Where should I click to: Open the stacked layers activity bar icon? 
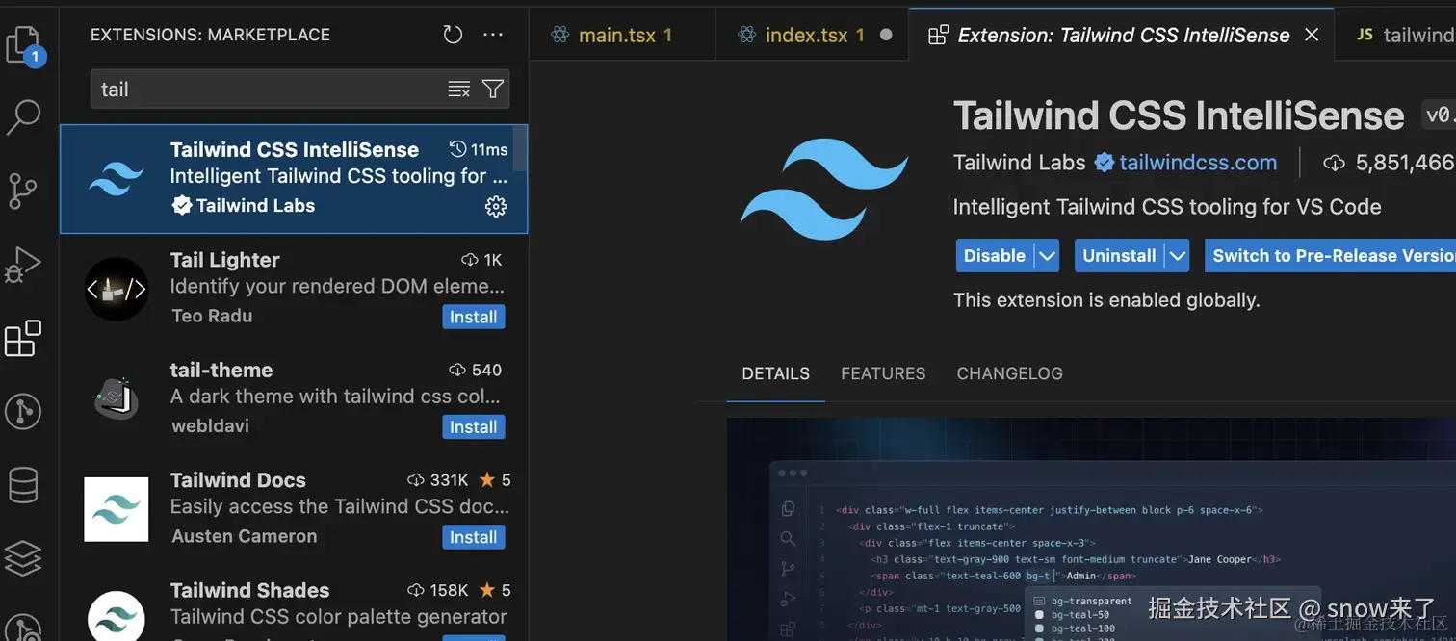(x=23, y=558)
